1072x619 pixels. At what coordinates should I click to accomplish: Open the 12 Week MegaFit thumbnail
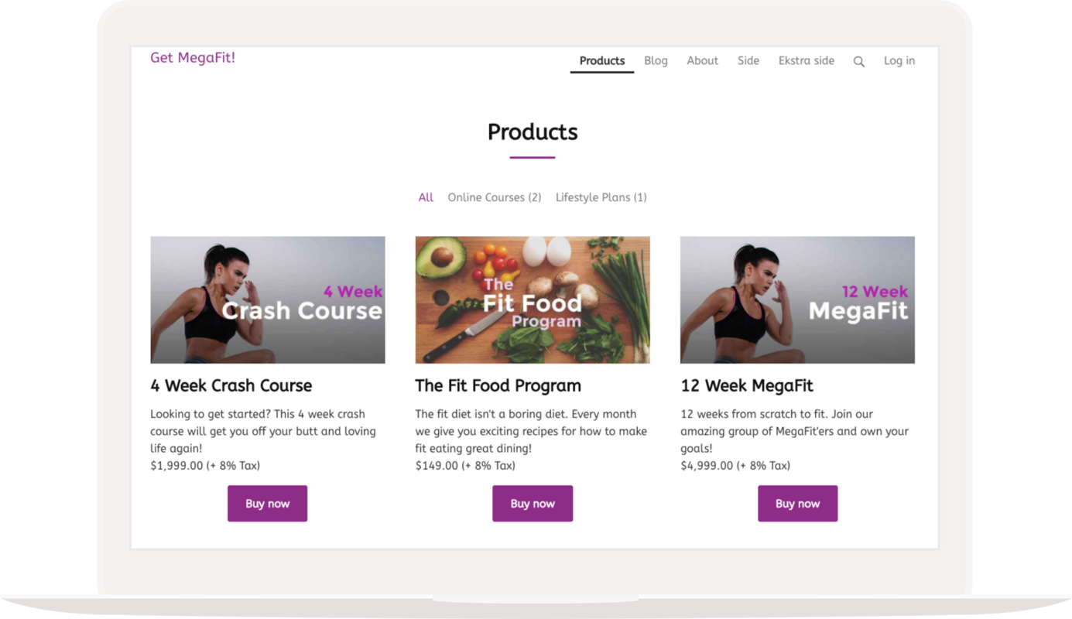click(797, 300)
